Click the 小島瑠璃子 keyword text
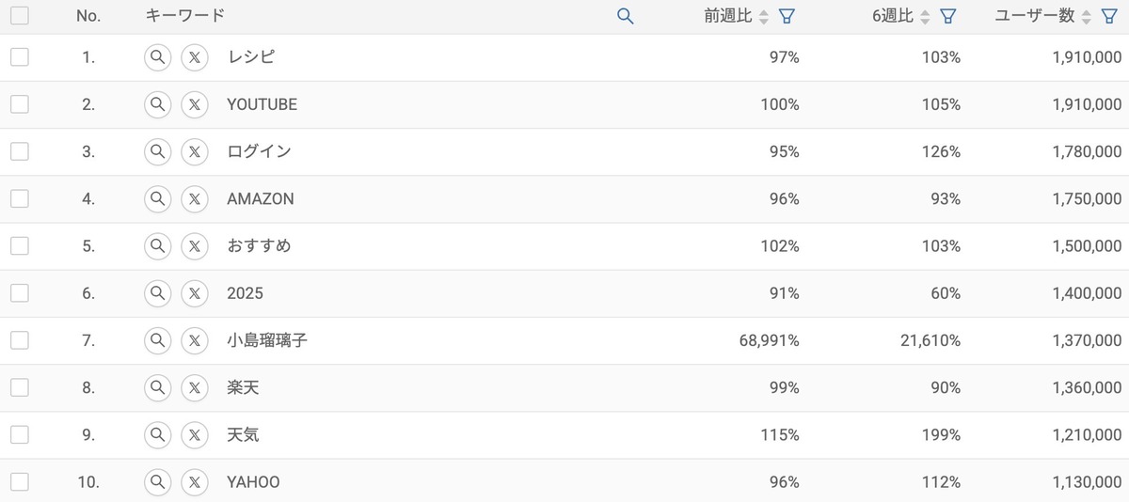 (267, 340)
